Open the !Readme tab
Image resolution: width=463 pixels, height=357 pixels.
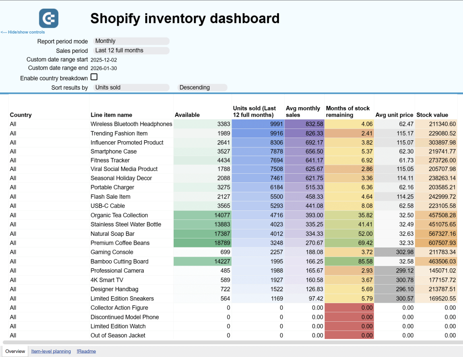(86, 351)
